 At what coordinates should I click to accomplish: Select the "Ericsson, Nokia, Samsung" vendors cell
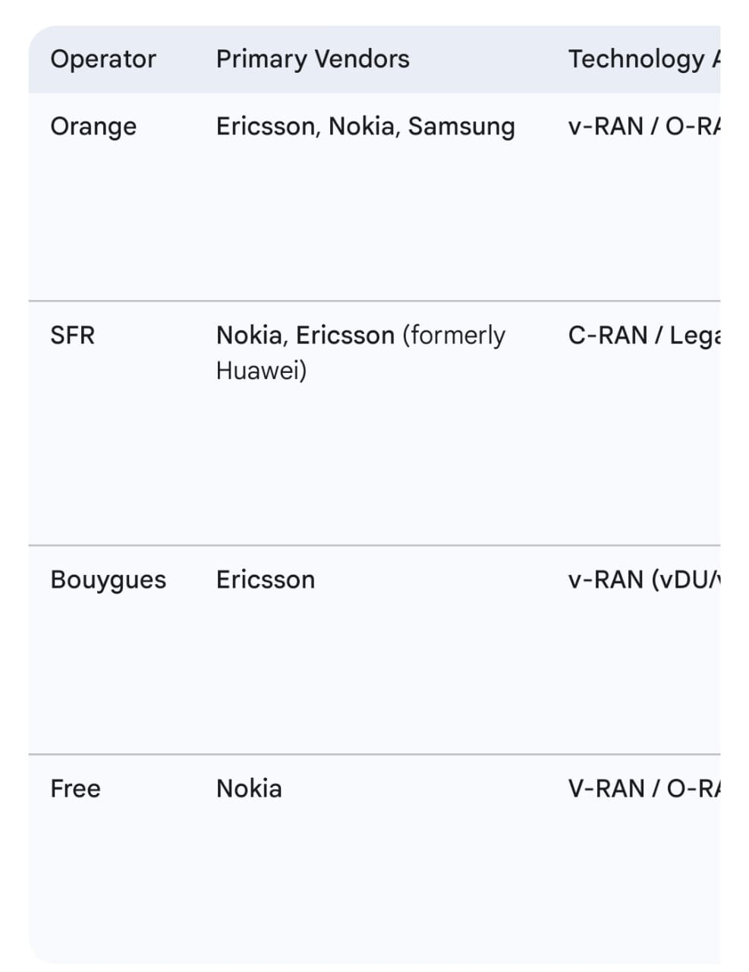coord(365,126)
